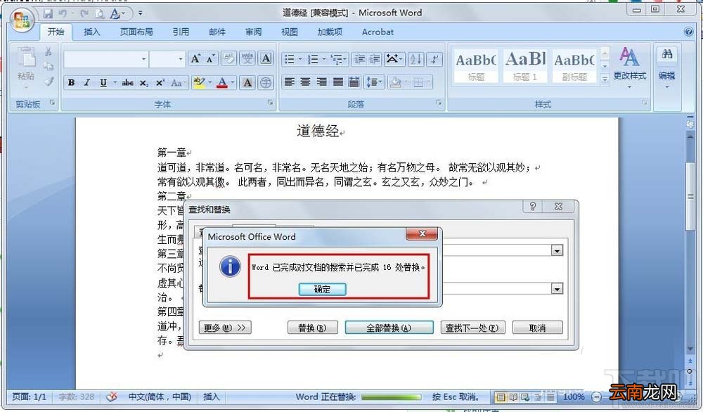703x412 pixels.
Task: Switch to the 审阅 tab
Action: click(253, 32)
